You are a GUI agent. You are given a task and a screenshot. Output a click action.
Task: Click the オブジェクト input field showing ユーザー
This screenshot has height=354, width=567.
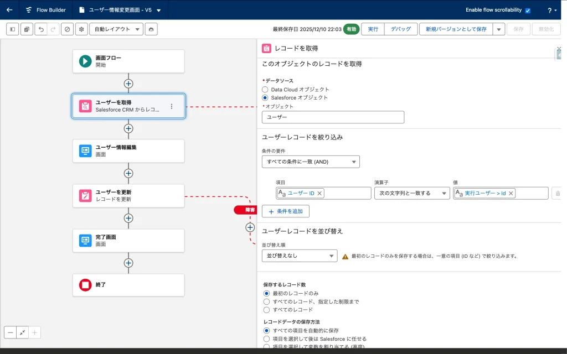click(333, 117)
